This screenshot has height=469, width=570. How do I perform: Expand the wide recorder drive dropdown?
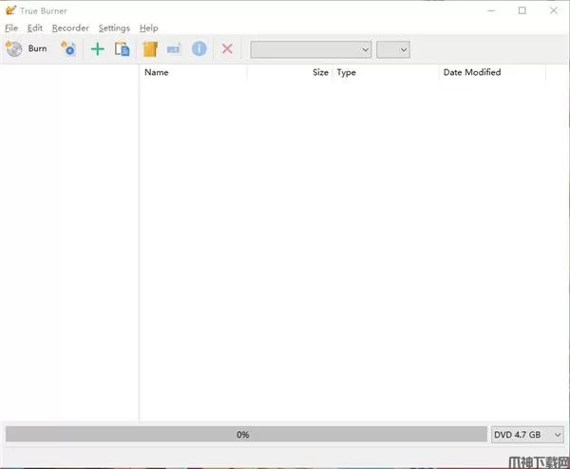click(x=310, y=49)
